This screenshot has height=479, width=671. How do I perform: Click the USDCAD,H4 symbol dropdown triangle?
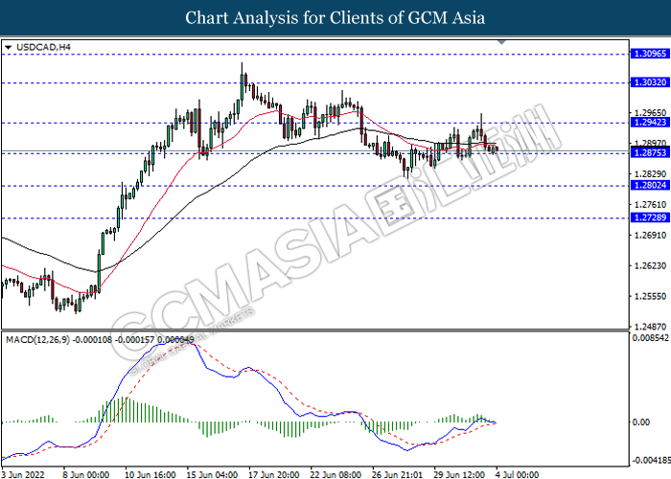pyautogui.click(x=8, y=48)
